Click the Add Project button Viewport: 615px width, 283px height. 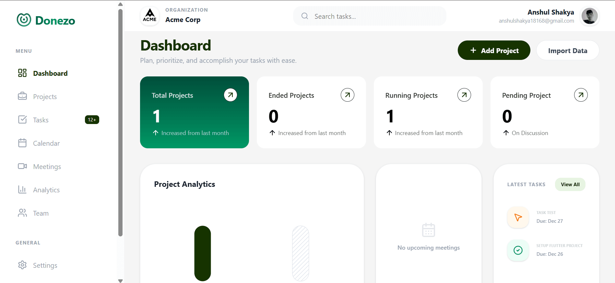494,50
